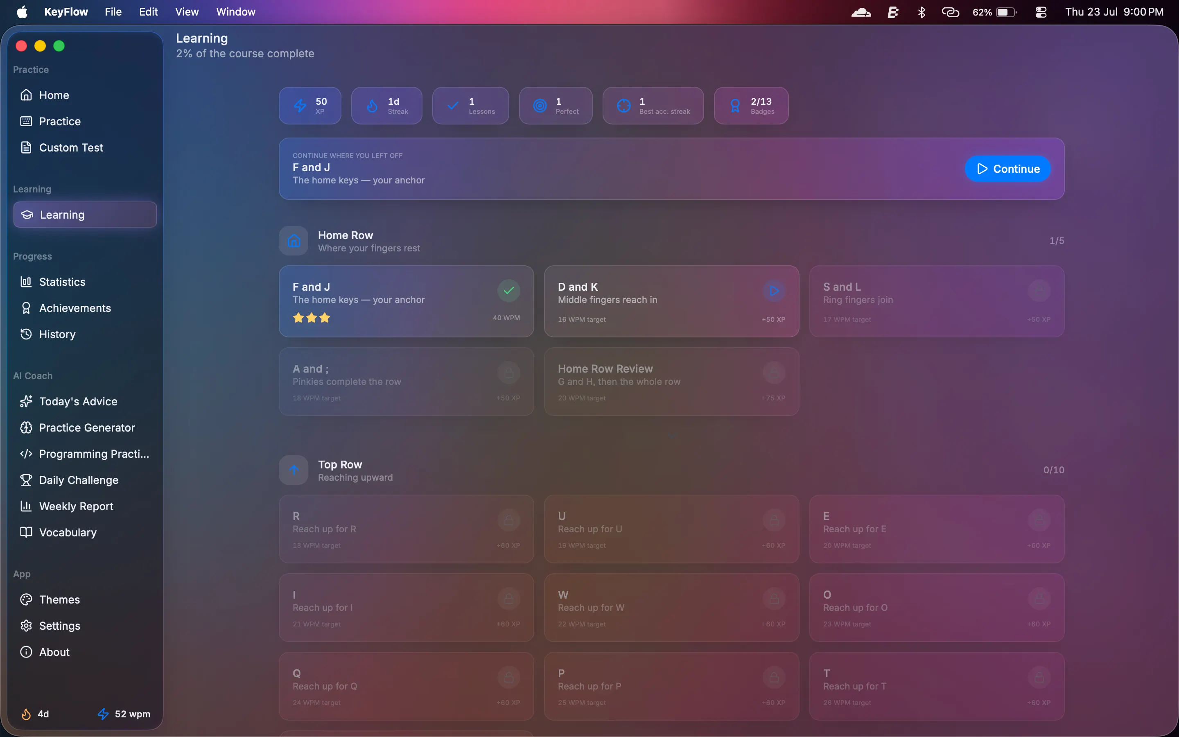
Task: Click the trophy icon for Daily Challenge
Action: (x=26, y=480)
